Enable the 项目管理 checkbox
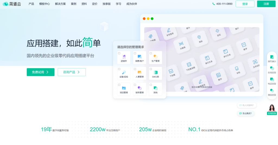Viewport: 278px width, 145px height. coord(119,85)
